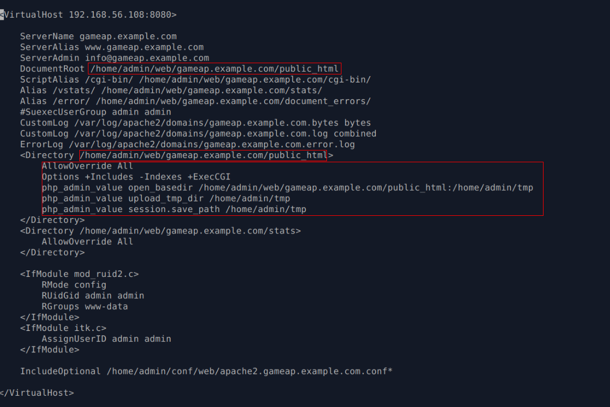The image size is (610, 407).
Task: Click the ServerAlias www.gameap.example.com line
Action: [x=112, y=47]
